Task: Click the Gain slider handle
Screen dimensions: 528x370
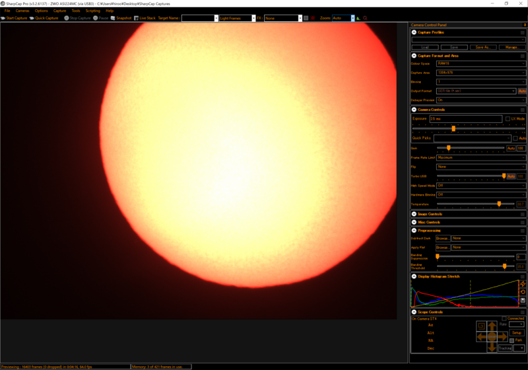Action: click(x=449, y=148)
